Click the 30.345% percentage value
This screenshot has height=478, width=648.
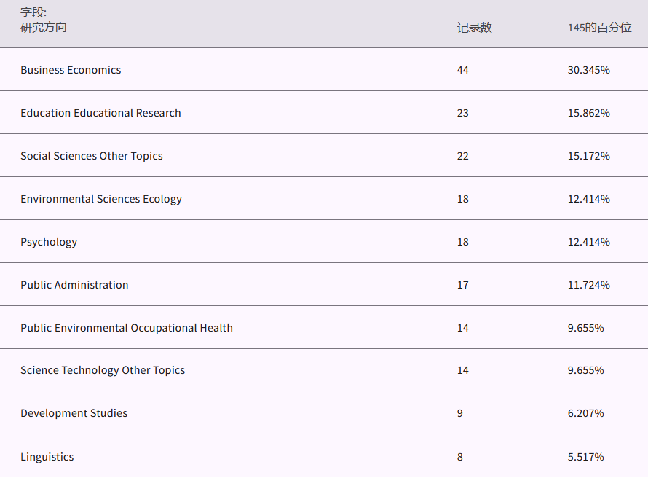(x=588, y=70)
